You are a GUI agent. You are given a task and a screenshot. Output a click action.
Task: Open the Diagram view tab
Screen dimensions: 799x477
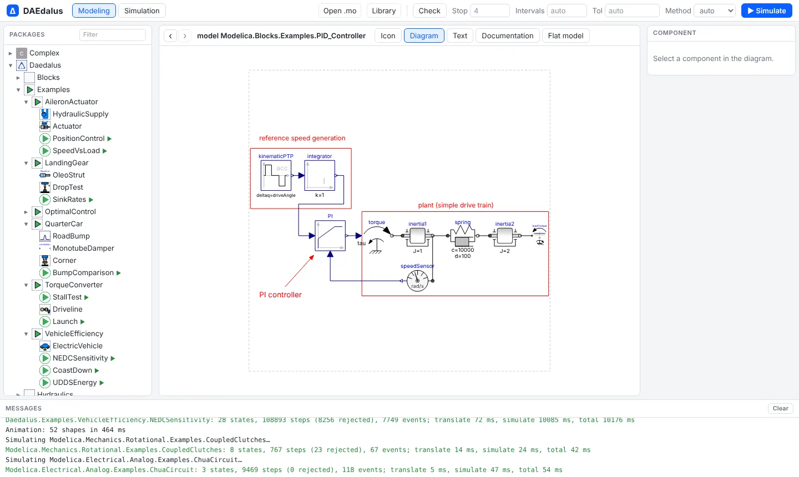tap(424, 35)
